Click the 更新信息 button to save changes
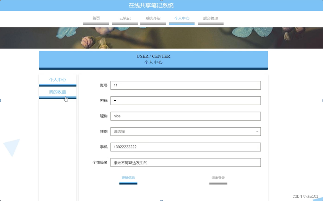Viewport: 323px width, 201px height. (x=128, y=177)
